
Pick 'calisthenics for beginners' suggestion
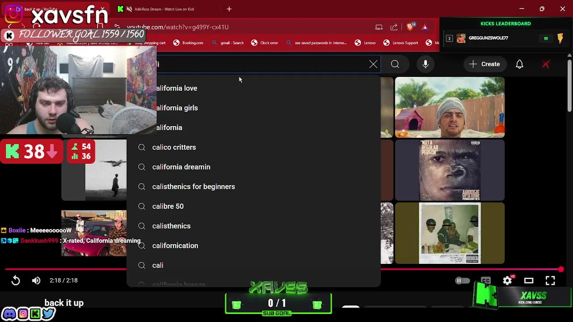[x=253, y=186]
